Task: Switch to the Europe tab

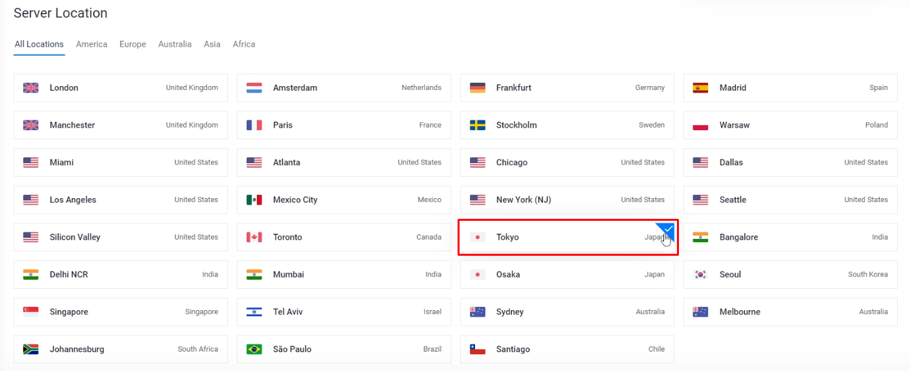Action: (133, 45)
